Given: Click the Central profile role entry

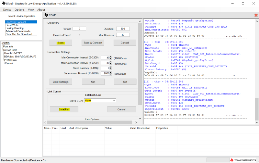Looking at the screenshot, I should (x=9, y=63).
